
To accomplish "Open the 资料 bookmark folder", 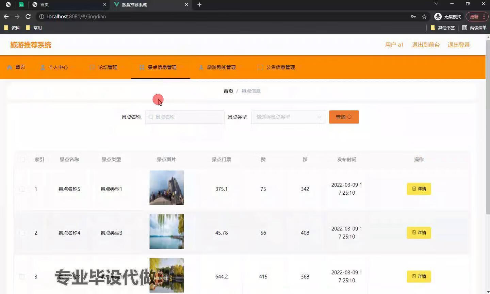I will coord(12,28).
